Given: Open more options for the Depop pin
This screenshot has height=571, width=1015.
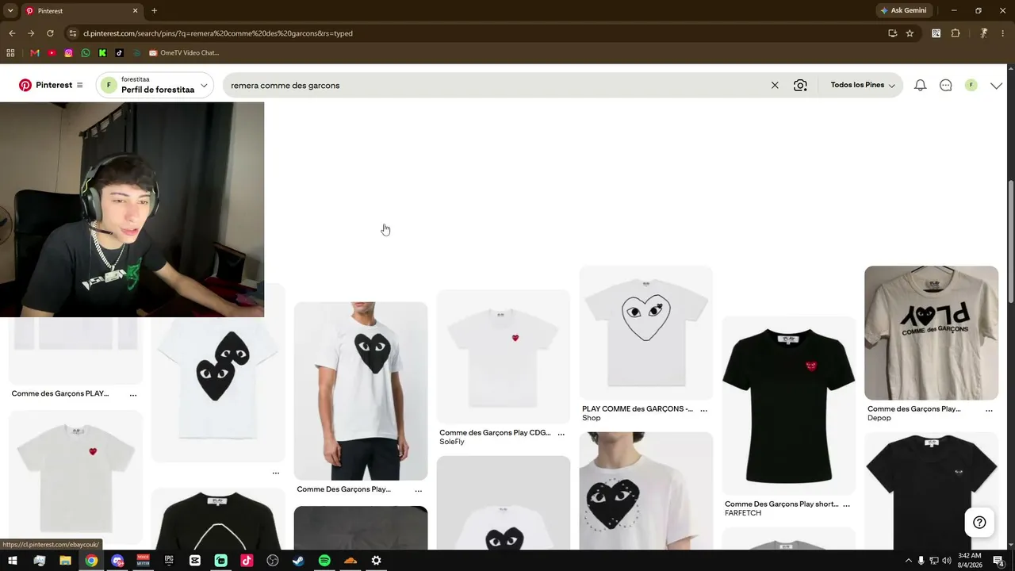Looking at the screenshot, I should coord(989,410).
